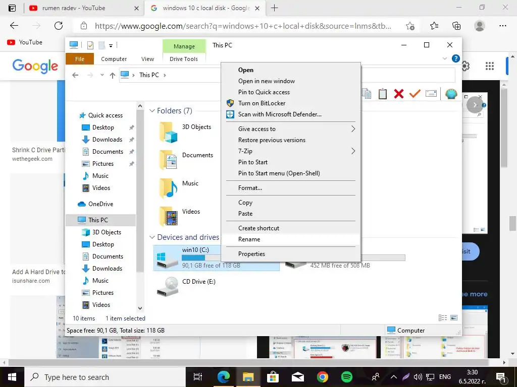517x387 pixels.
Task: Open Task View on the taskbar
Action: pyautogui.click(x=198, y=377)
